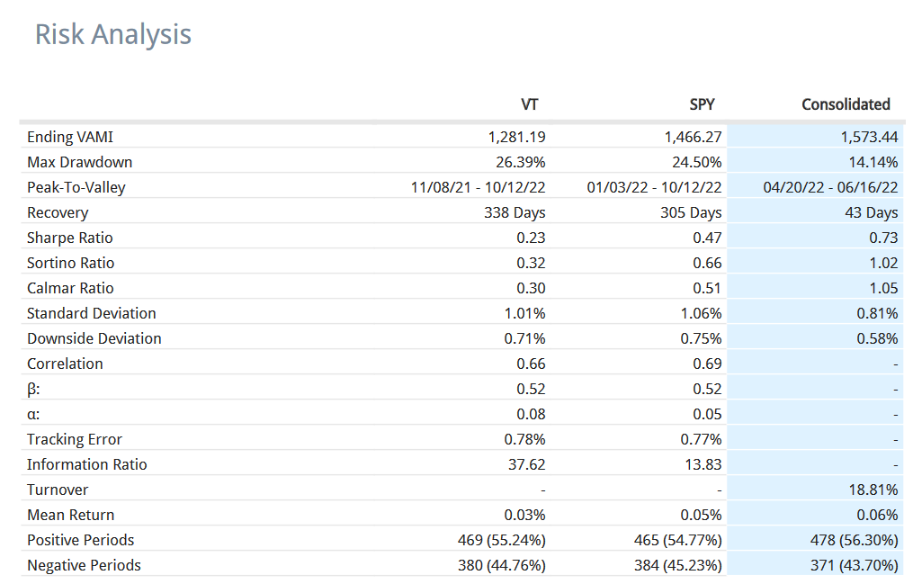922x584 pixels.
Task: Click Consolidated Max Drawdown value 14.14%
Action: click(873, 162)
